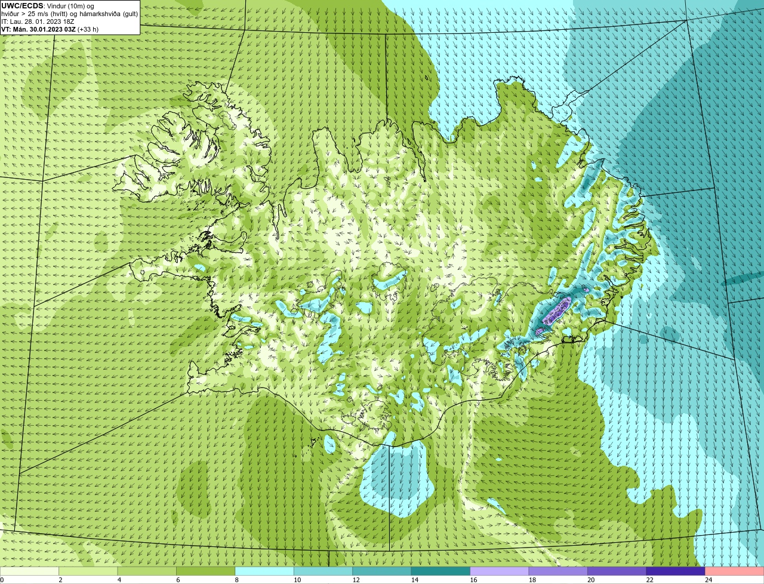Click the legend tick label "4"
This screenshot has width=764, height=584.
(x=119, y=580)
